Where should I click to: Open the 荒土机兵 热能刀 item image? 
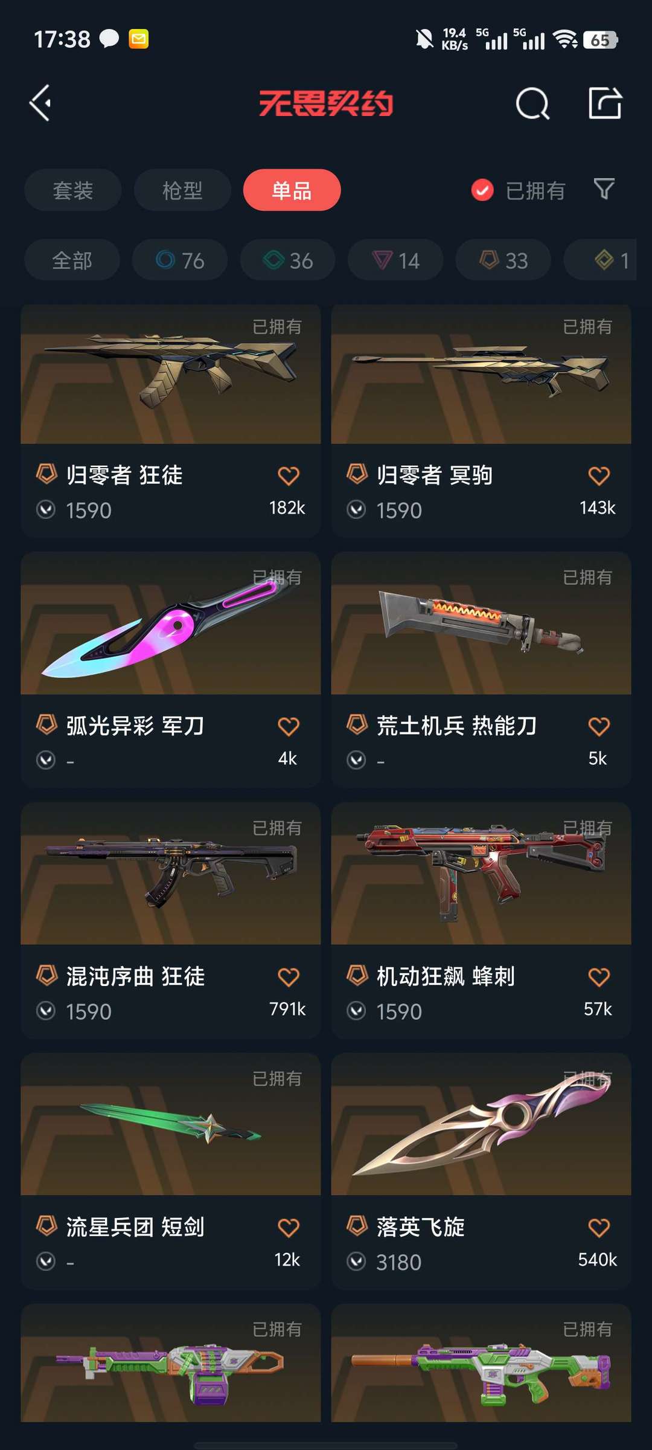481,623
